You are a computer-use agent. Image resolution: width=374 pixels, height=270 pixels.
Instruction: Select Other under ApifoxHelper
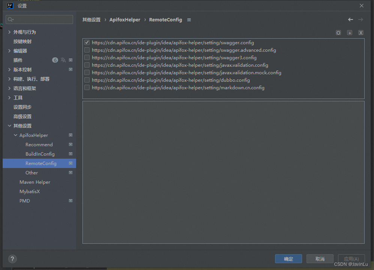tap(32, 172)
